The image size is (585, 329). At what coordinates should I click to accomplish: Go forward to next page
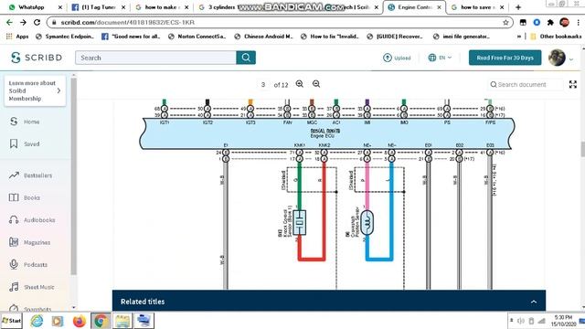tap(23, 22)
